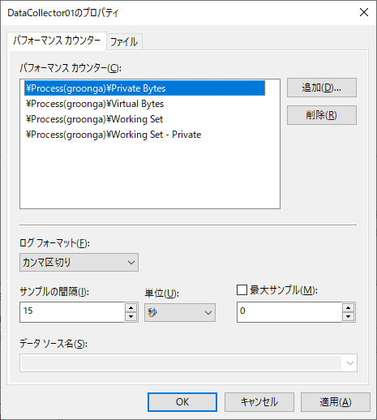Increase max samples with up arrow
This screenshot has width=377, height=420.
pyautogui.click(x=349, y=307)
